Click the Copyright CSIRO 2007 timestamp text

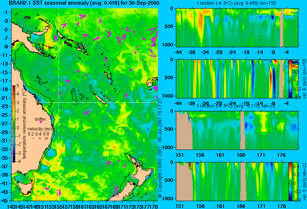point(160,148)
